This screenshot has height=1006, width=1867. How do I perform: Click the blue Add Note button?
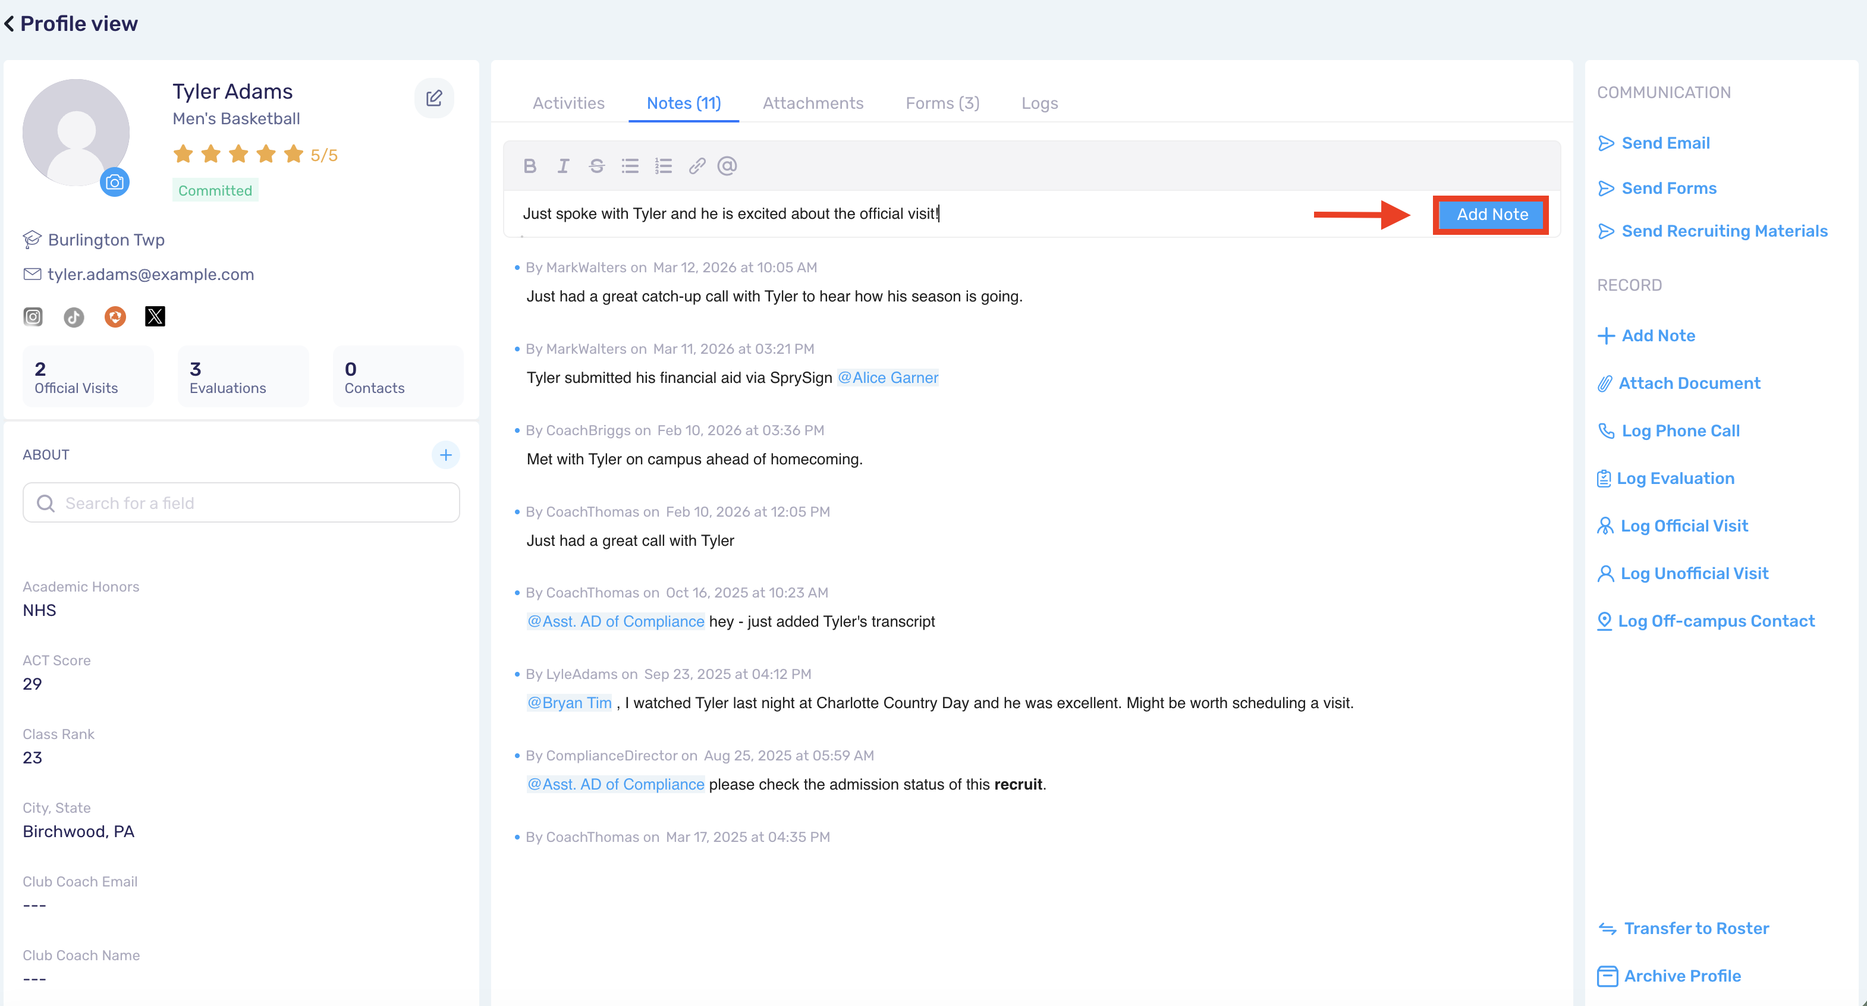click(1492, 215)
